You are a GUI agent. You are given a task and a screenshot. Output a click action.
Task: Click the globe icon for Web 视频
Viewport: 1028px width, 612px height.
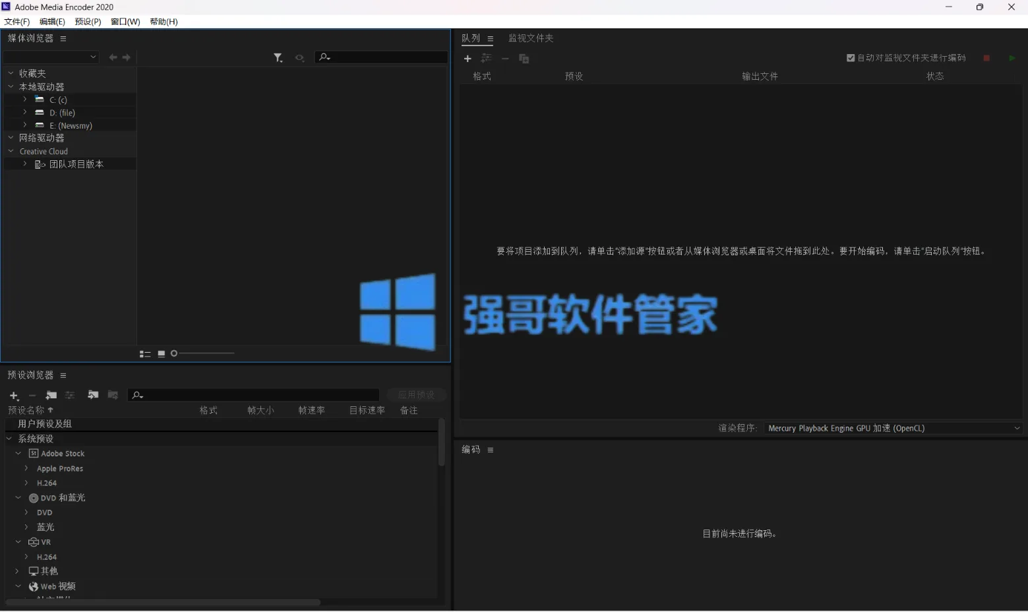click(34, 586)
